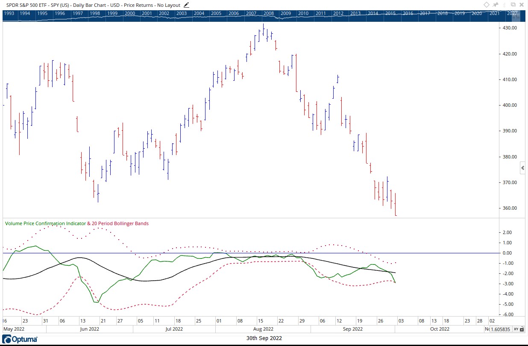Click the 30th Sep 2022 date label

pyautogui.click(x=264, y=338)
